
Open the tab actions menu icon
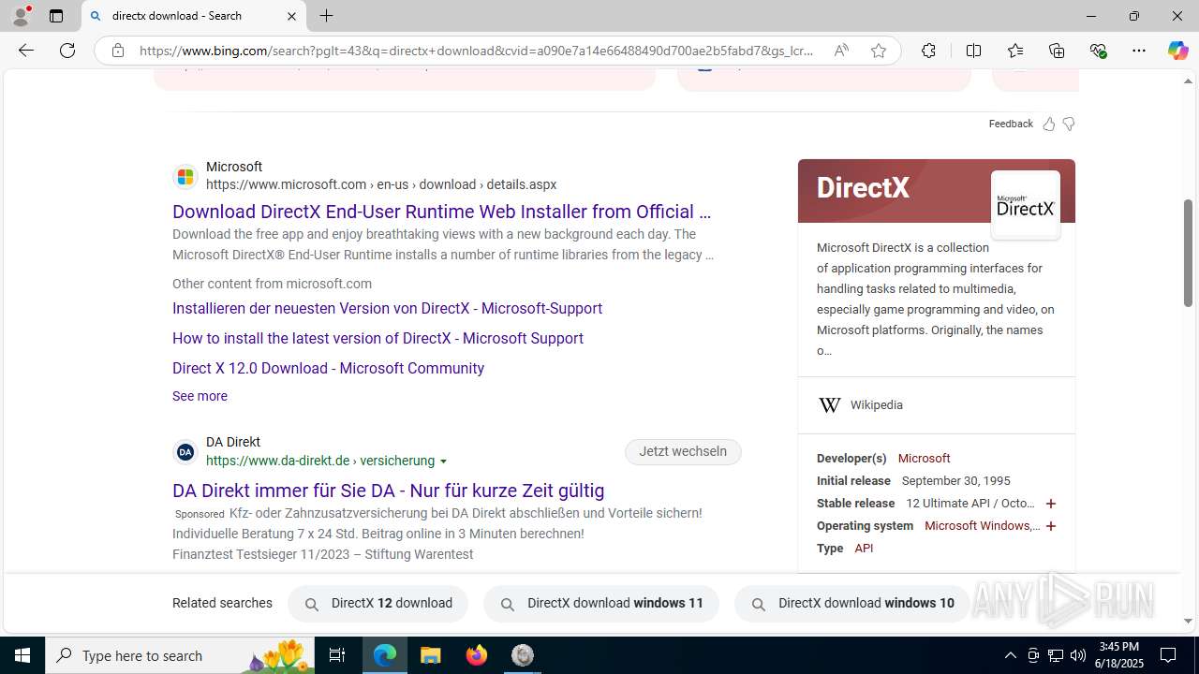coord(56,16)
